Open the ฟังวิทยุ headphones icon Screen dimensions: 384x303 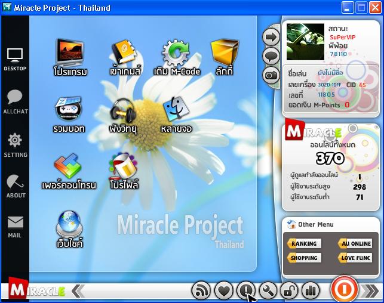point(123,116)
